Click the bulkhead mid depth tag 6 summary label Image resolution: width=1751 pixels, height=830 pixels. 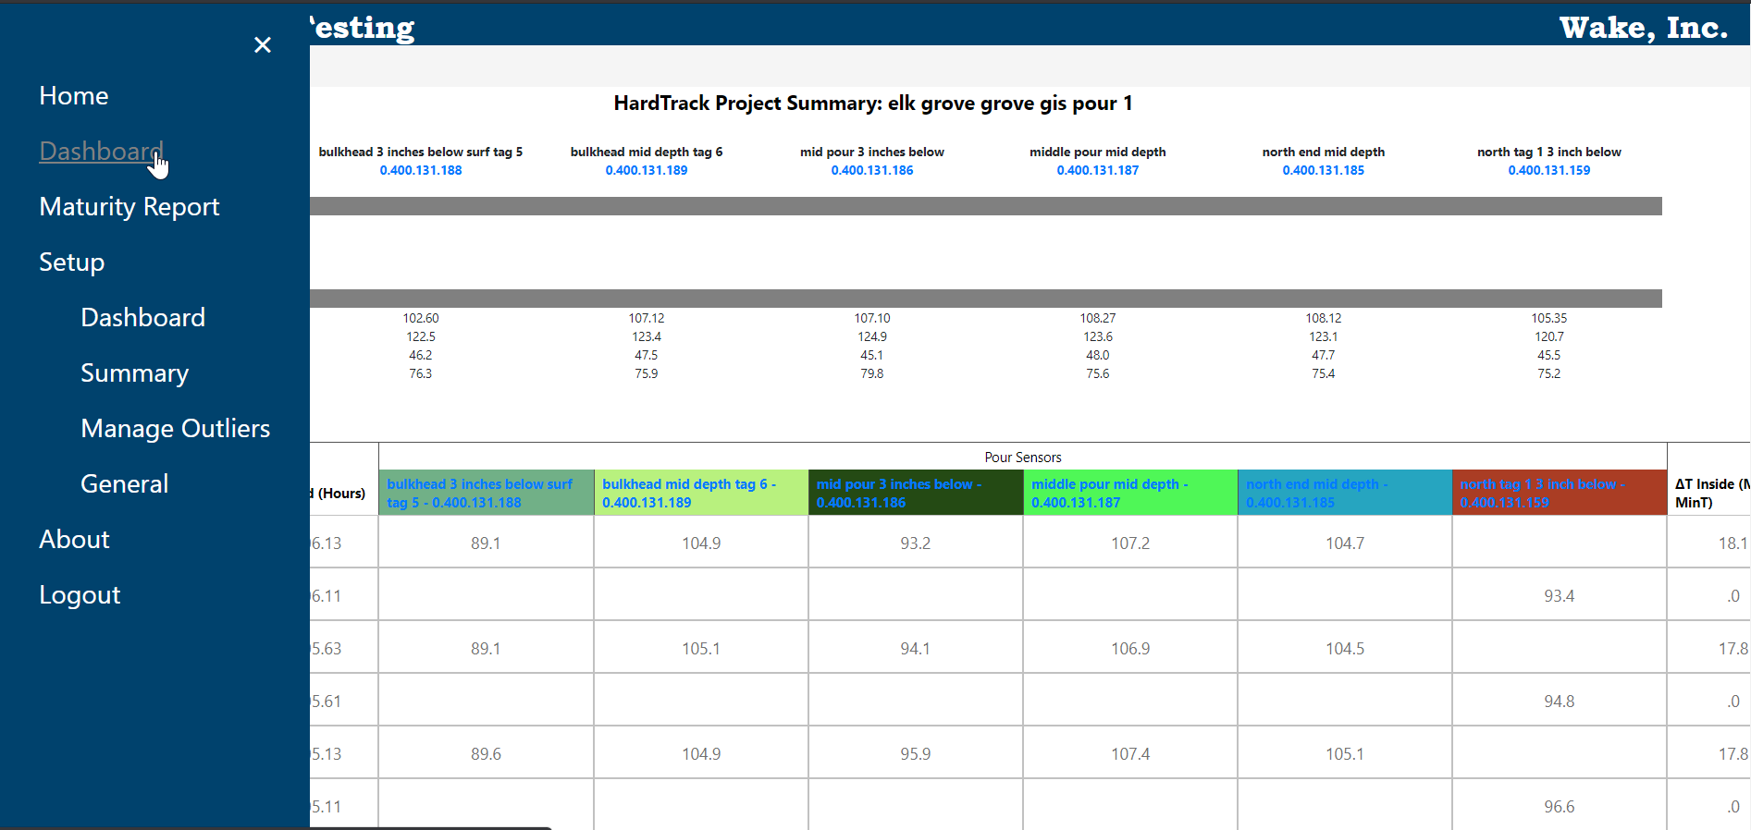tap(647, 152)
